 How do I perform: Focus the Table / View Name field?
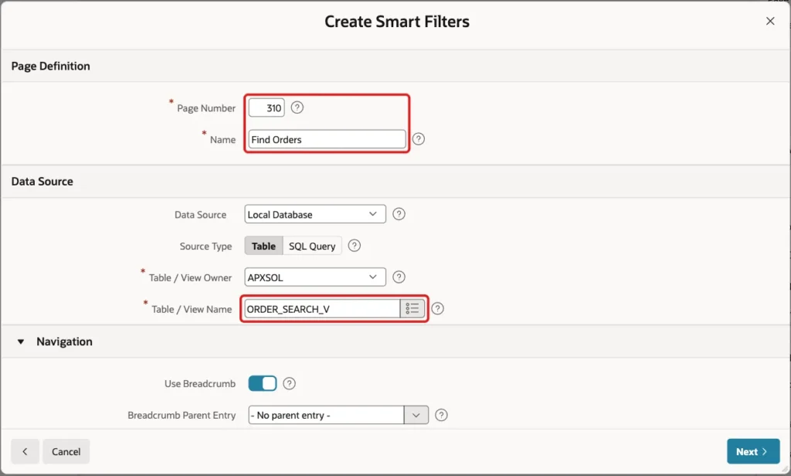click(322, 309)
